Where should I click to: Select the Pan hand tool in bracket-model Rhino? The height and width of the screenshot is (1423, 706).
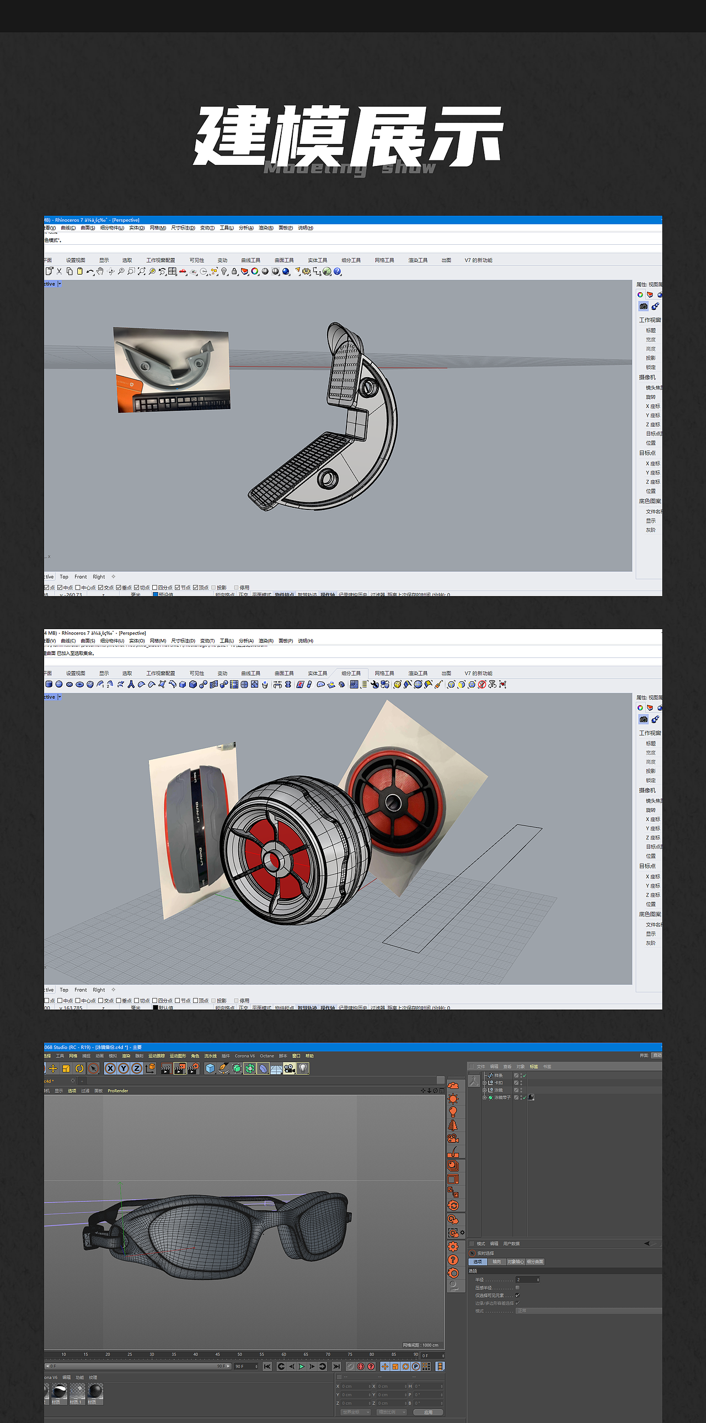(x=100, y=271)
